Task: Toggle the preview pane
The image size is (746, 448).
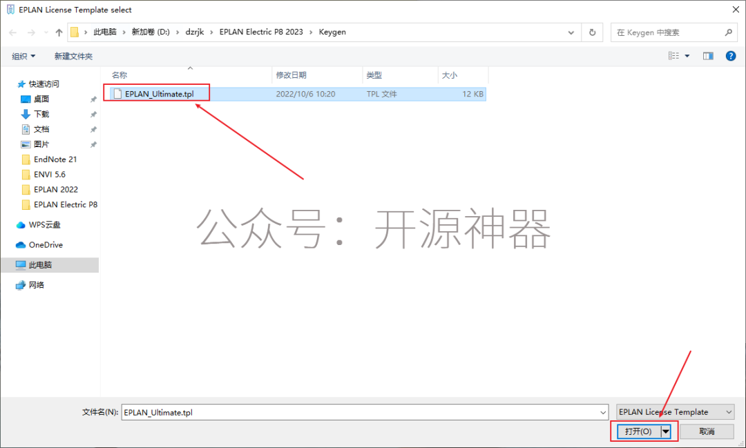Action: pyautogui.click(x=708, y=56)
